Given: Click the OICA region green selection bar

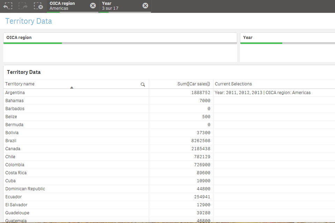Looking at the screenshot, I should [32, 43].
